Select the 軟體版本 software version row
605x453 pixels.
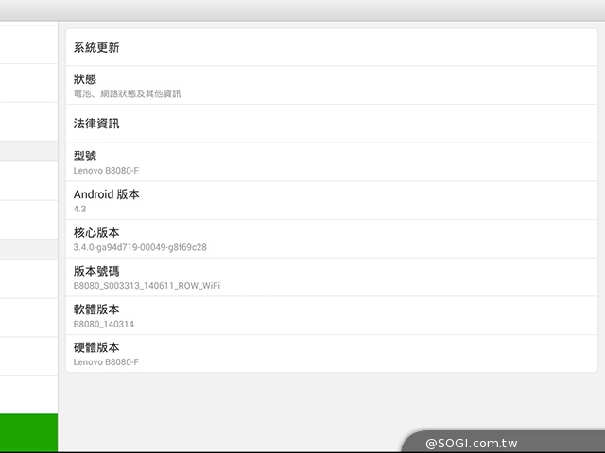[332, 315]
